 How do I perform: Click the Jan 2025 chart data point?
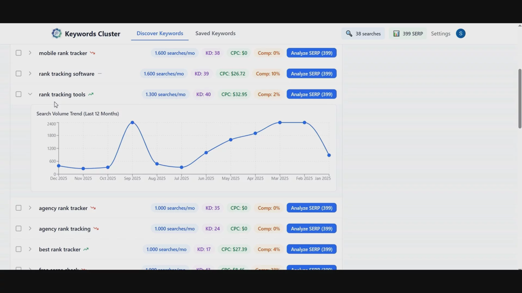click(x=329, y=155)
